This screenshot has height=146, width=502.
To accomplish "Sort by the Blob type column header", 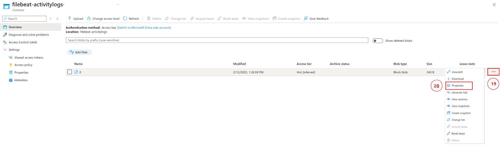I will pos(400,64).
